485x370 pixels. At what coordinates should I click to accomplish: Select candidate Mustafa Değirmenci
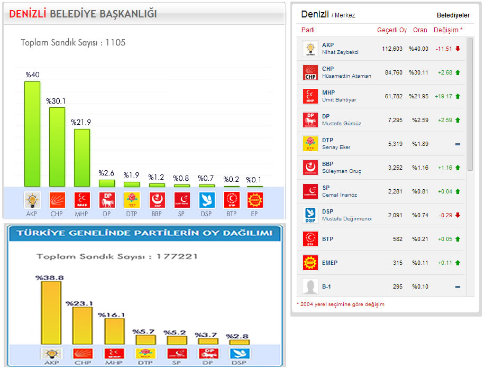click(347, 219)
